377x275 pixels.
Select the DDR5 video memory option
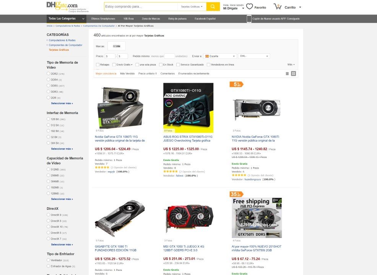point(48,85)
